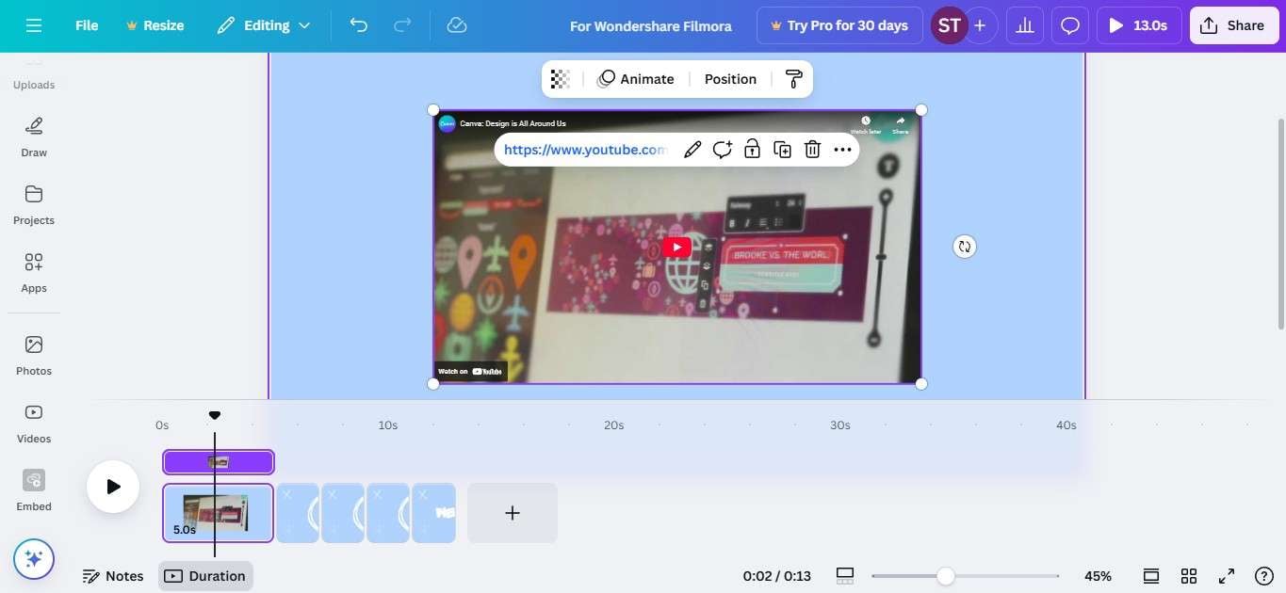Expand the Editing mode dropdown

pyautogui.click(x=264, y=25)
